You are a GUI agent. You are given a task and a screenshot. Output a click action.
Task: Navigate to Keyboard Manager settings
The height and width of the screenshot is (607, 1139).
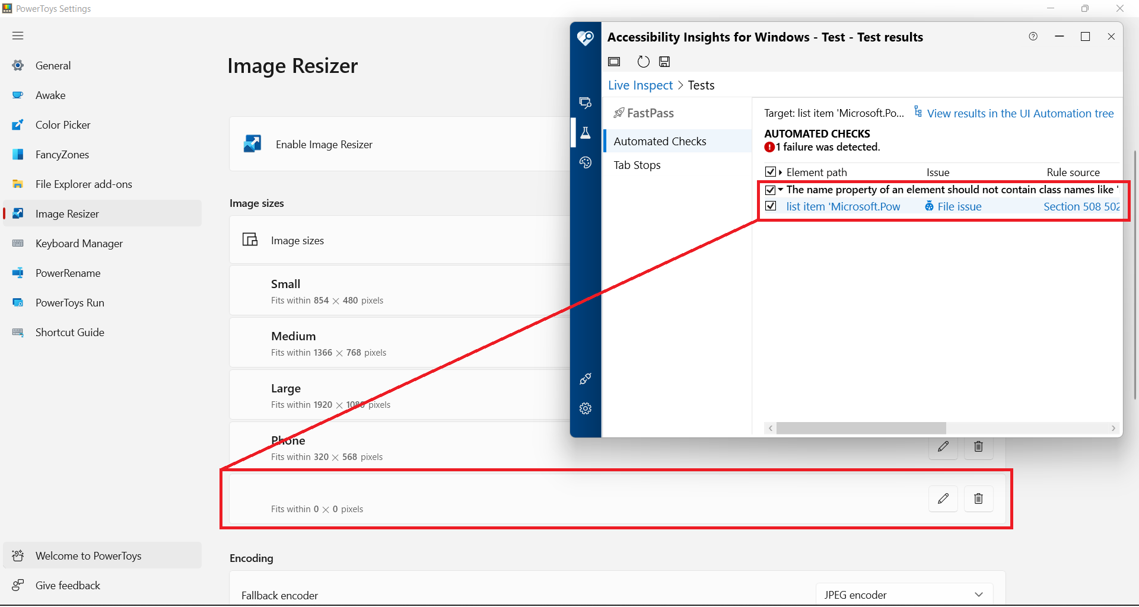80,243
